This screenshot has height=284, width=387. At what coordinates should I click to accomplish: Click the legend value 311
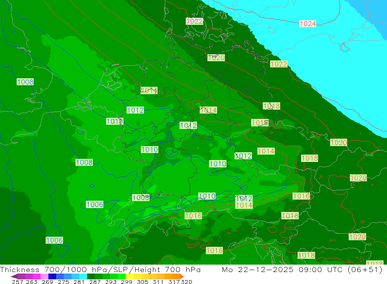[158, 282]
